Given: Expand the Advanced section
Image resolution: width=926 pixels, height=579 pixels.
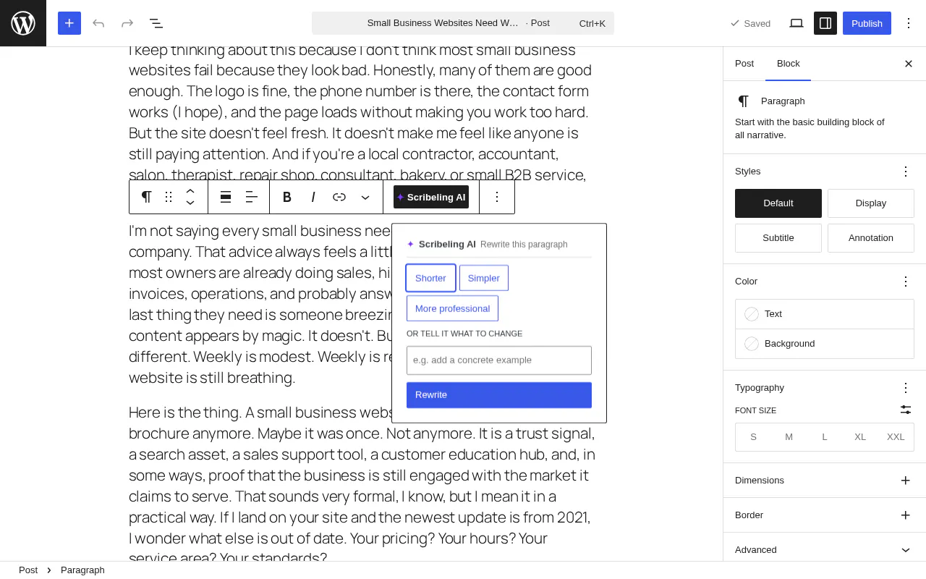Looking at the screenshot, I should tap(825, 550).
